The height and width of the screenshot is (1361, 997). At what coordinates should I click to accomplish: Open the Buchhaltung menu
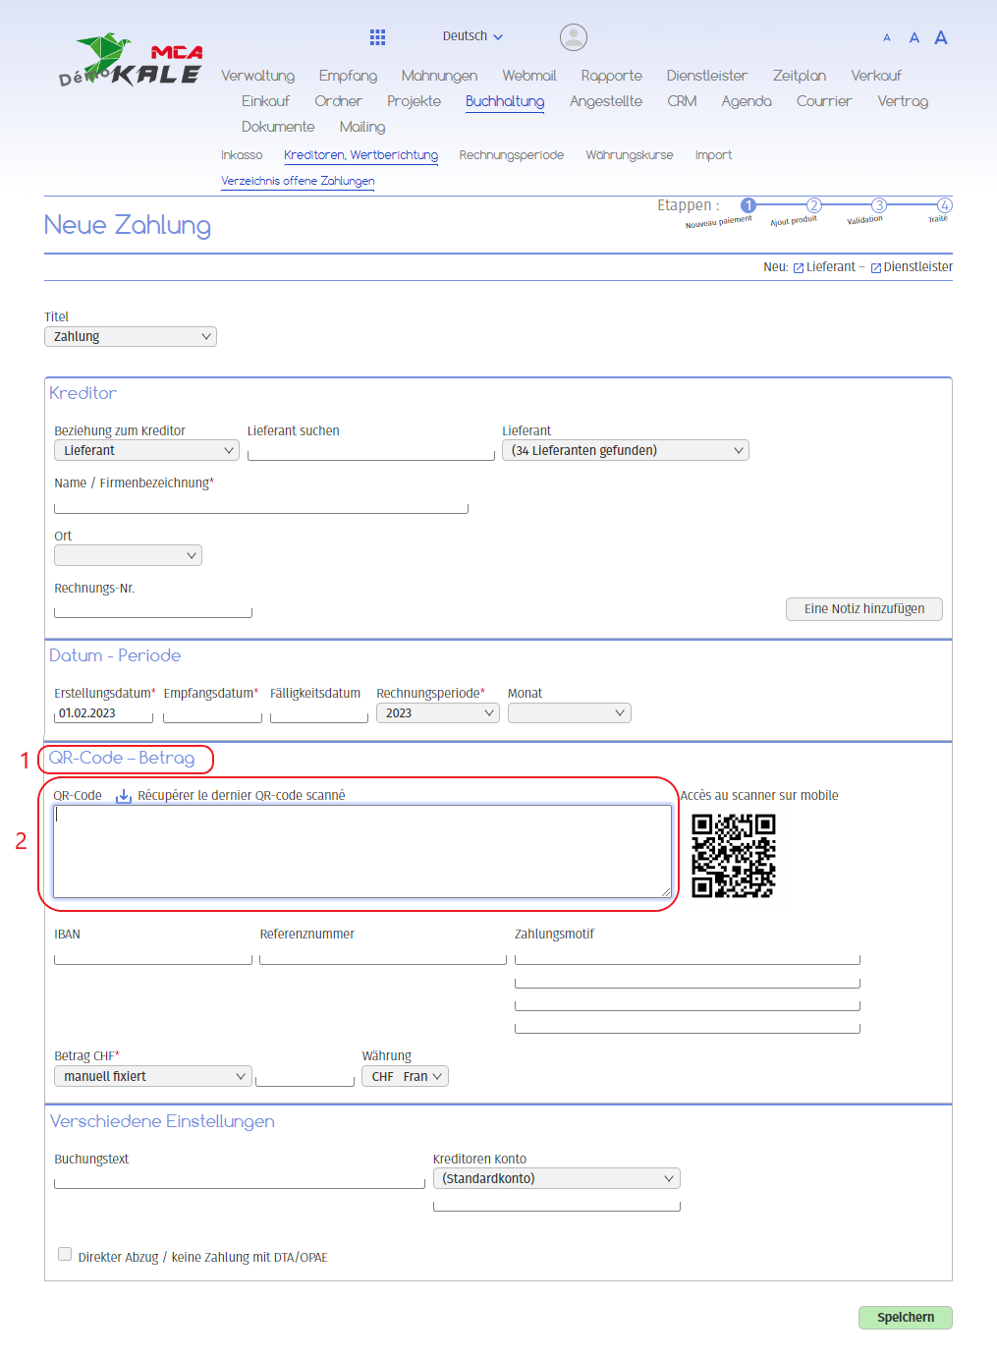(505, 100)
